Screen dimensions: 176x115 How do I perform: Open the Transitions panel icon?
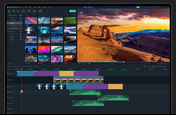coord(23,11)
